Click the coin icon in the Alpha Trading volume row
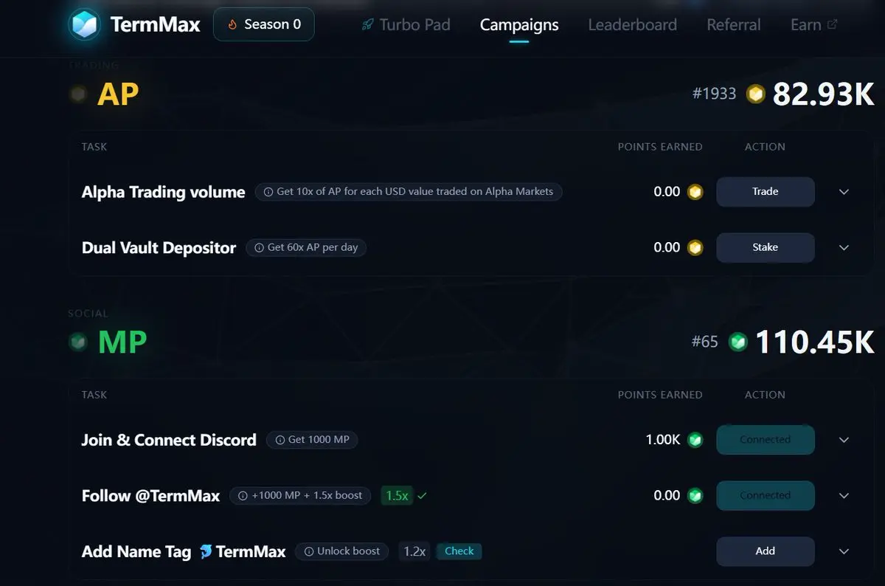Image resolution: width=885 pixels, height=586 pixels. (x=695, y=192)
